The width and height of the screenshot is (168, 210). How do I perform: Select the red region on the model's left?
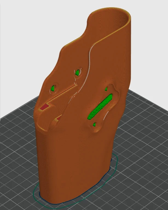click(45, 107)
